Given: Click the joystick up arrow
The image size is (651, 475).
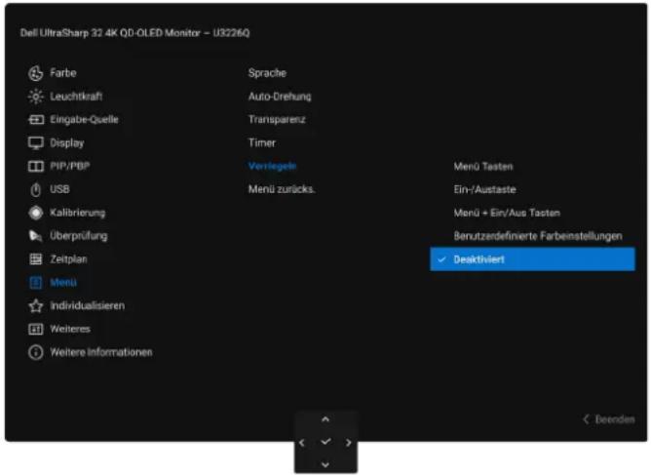Looking at the screenshot, I should click(325, 419).
